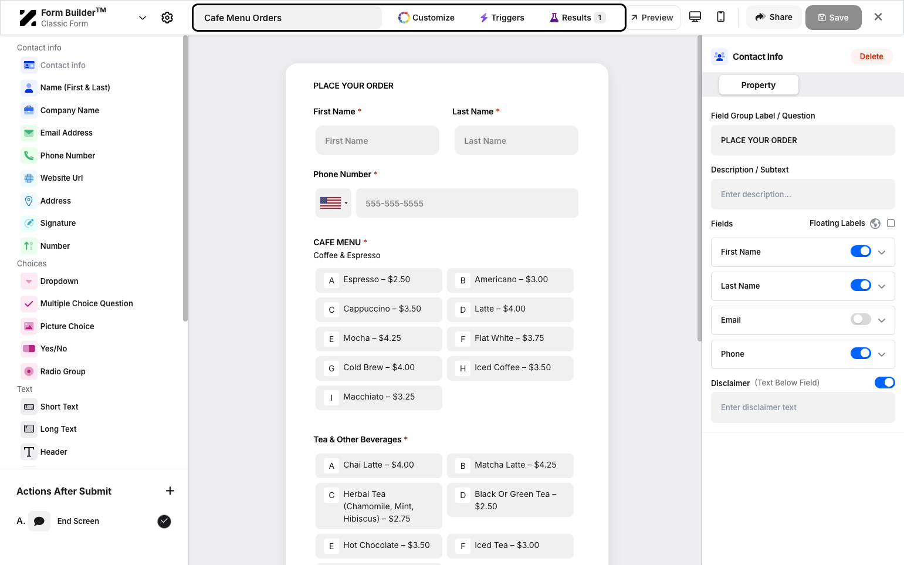Open the Results tab
The width and height of the screenshot is (904, 565).
tap(577, 18)
